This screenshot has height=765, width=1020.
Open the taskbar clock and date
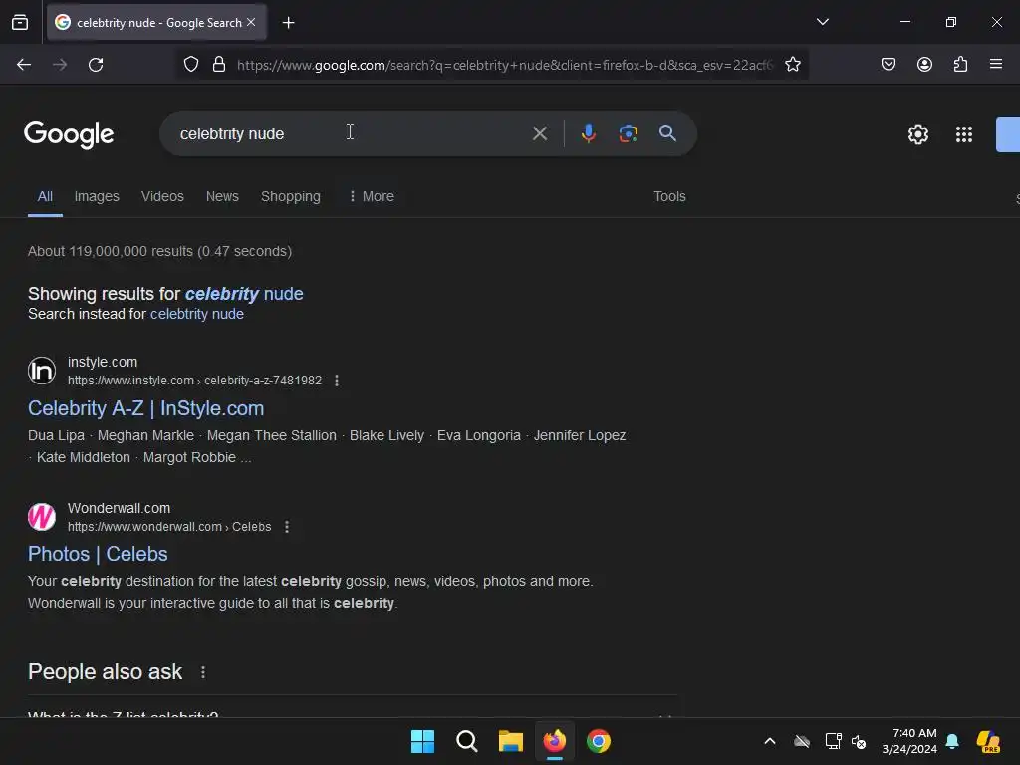pos(908,741)
